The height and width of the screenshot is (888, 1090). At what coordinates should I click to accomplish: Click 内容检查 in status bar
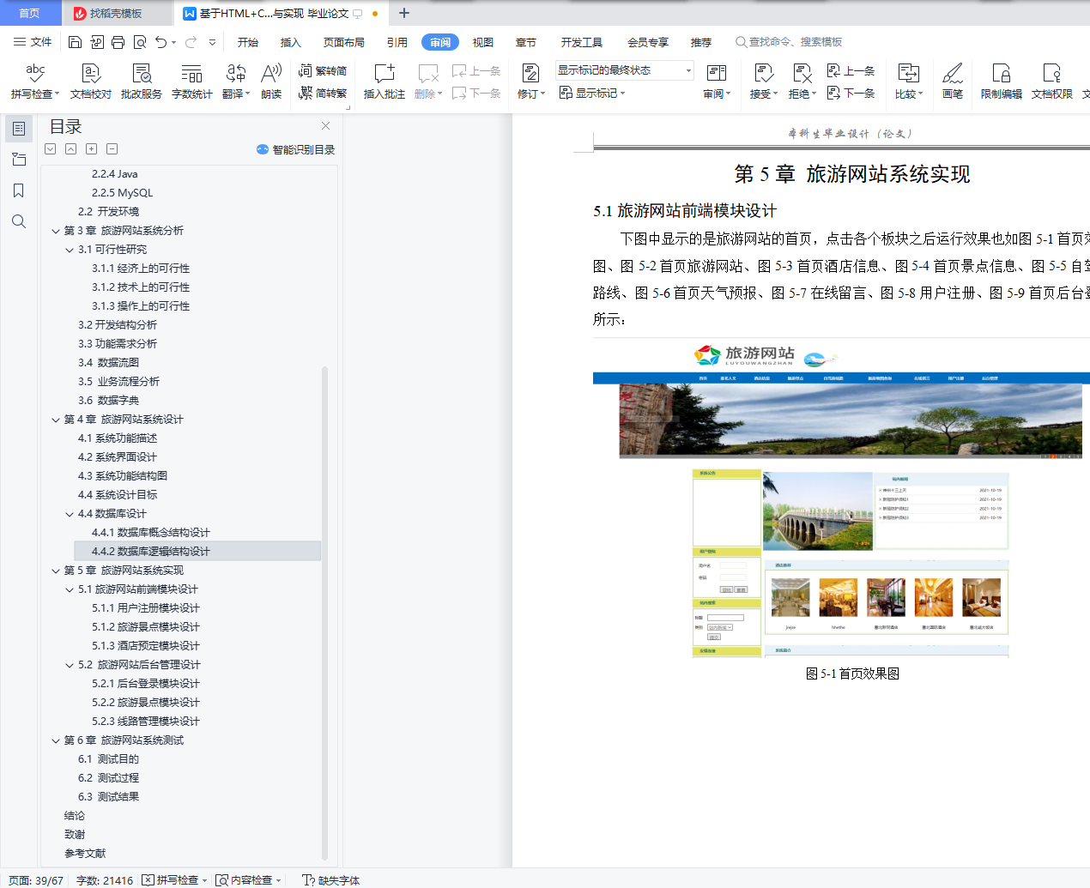248,880
